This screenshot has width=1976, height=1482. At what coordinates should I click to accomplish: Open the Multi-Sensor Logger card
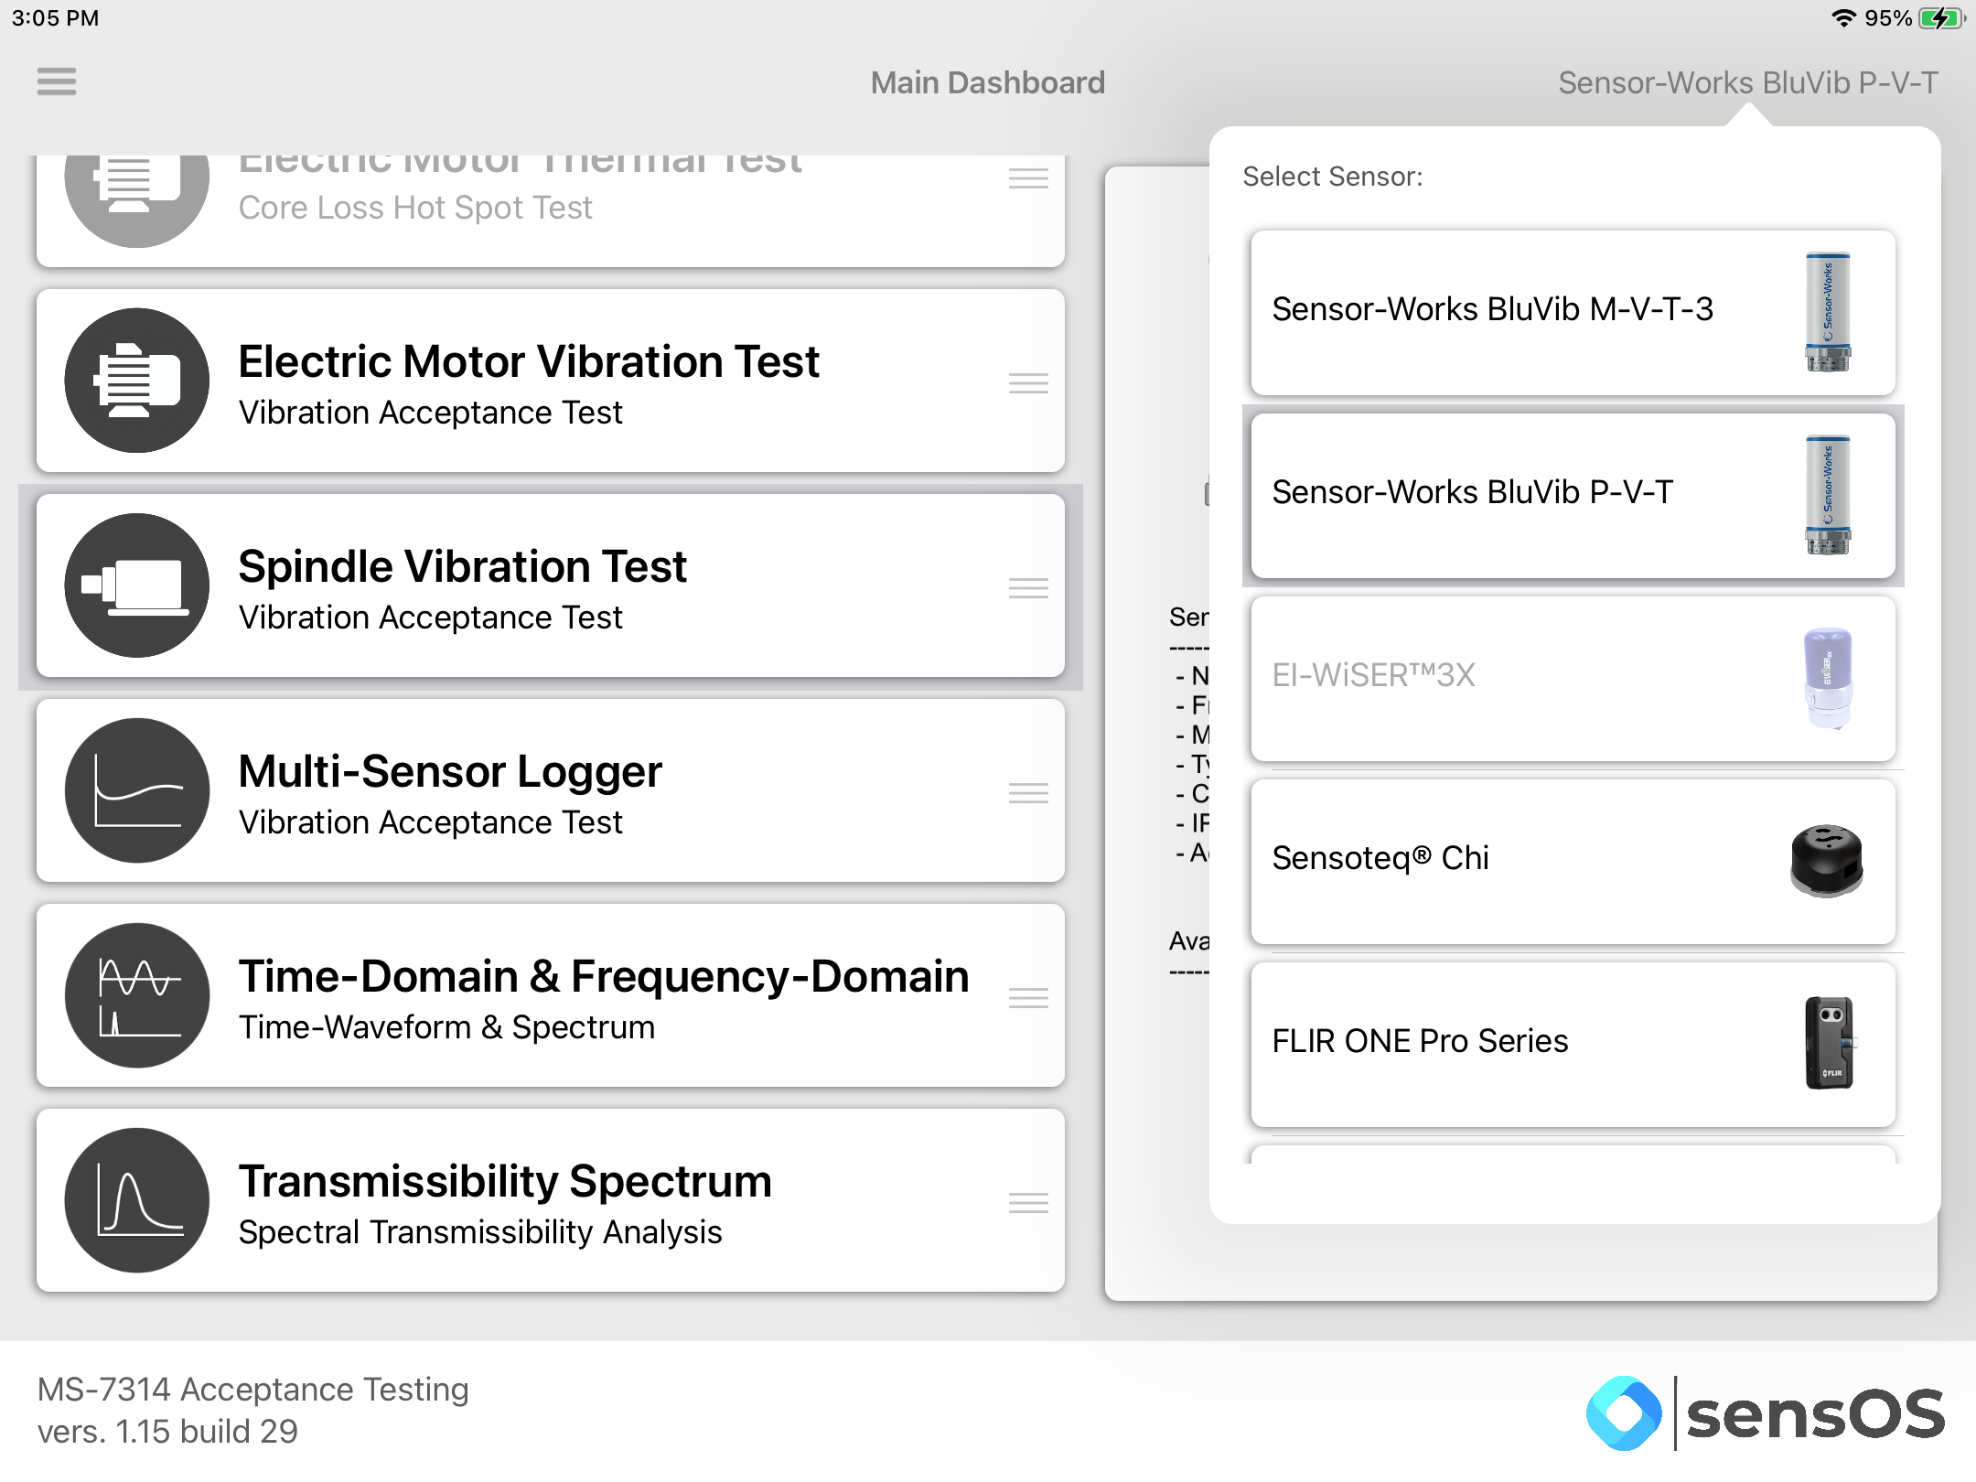(x=551, y=790)
